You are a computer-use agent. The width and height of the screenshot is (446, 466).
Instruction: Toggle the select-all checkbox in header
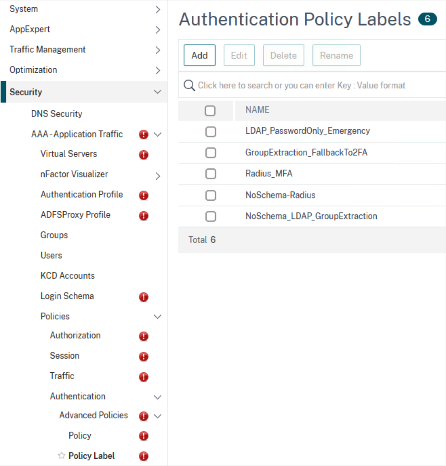point(210,111)
